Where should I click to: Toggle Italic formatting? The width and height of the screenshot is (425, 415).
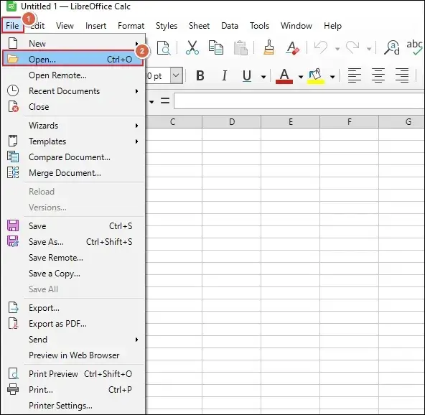pyautogui.click(x=224, y=75)
